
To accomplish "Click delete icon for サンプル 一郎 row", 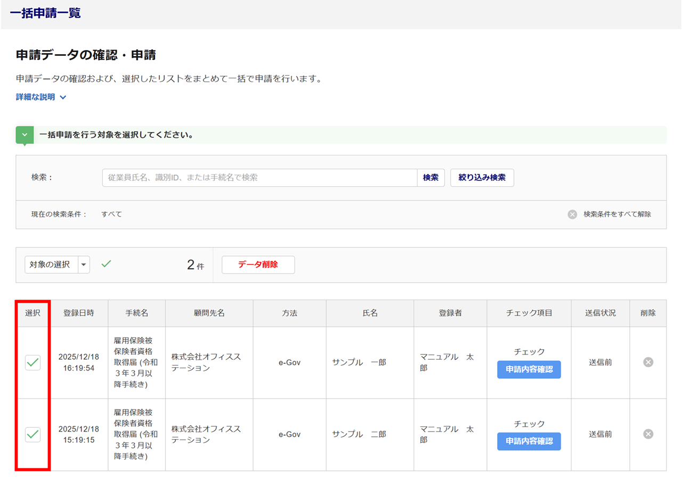I will pyautogui.click(x=648, y=362).
